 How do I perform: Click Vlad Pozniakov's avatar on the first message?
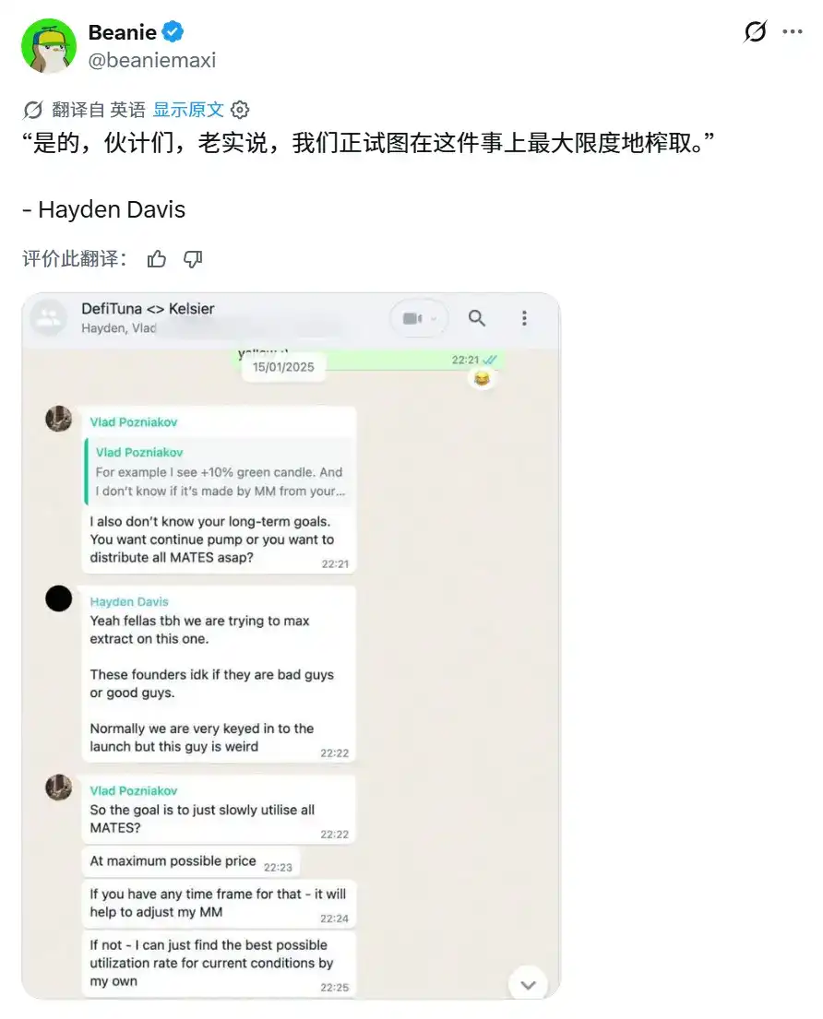[x=58, y=420]
